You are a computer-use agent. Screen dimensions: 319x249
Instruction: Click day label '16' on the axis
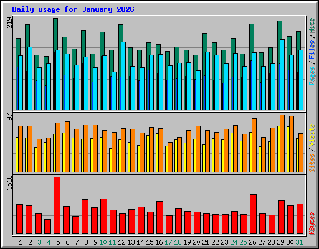point(159,242)
